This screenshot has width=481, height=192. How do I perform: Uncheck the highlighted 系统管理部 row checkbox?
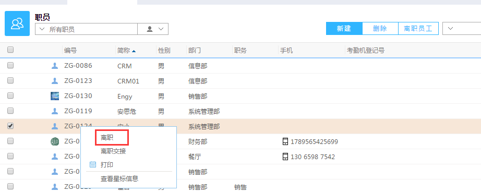pos(10,126)
